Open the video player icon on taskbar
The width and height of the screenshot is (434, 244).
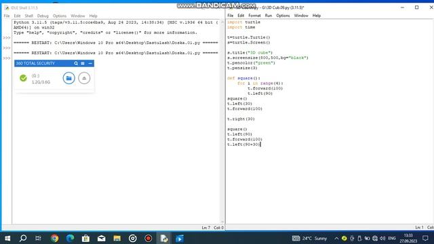coord(179,238)
